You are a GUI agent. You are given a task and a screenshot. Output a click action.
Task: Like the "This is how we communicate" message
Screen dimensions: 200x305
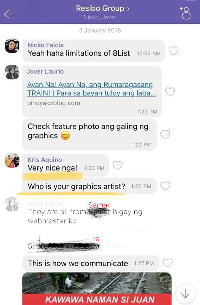[x=168, y=263]
